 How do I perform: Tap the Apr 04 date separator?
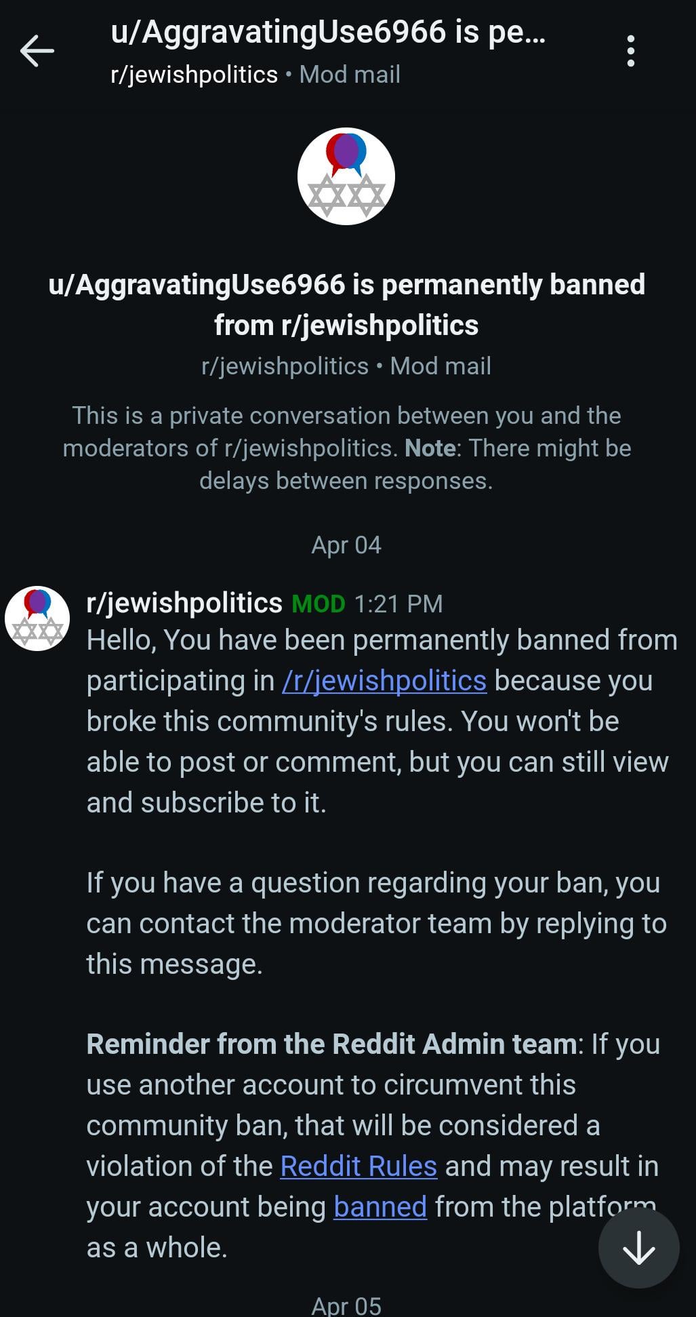coord(346,545)
